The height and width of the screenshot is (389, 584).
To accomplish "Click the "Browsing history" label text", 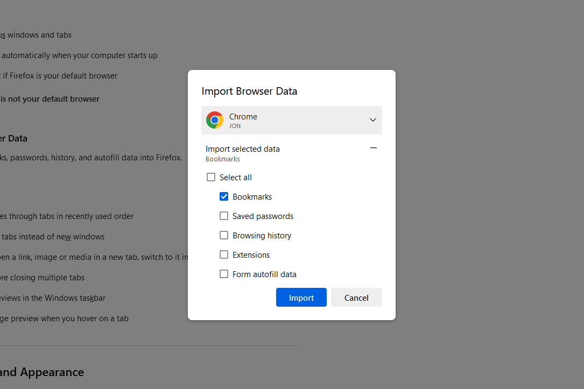I will tap(262, 236).
